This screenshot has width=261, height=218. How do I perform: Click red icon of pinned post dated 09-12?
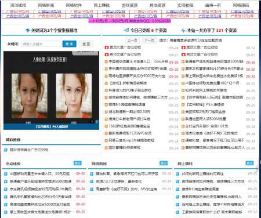coord(183,48)
